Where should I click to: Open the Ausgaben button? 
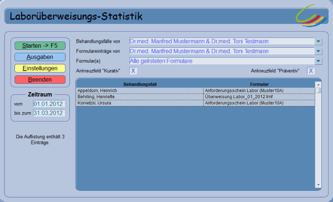[40, 57]
